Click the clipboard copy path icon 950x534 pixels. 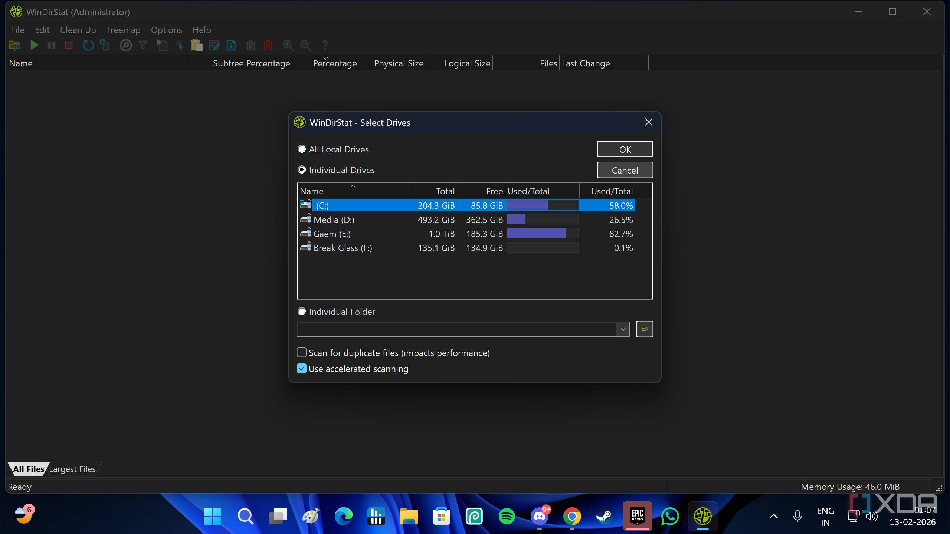click(x=197, y=45)
